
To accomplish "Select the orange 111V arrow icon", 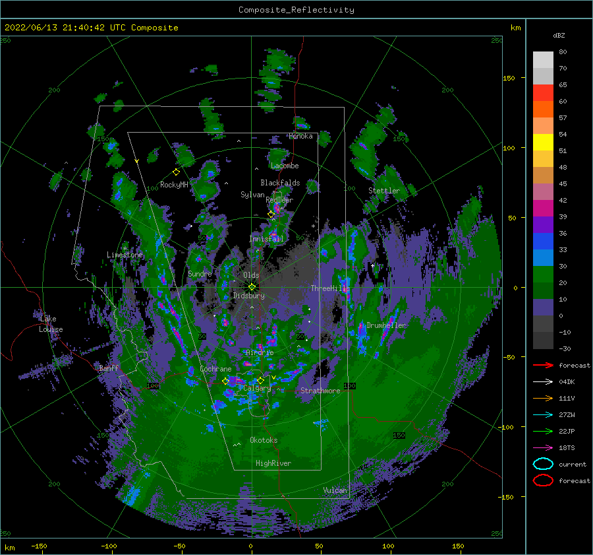I will [x=543, y=398].
